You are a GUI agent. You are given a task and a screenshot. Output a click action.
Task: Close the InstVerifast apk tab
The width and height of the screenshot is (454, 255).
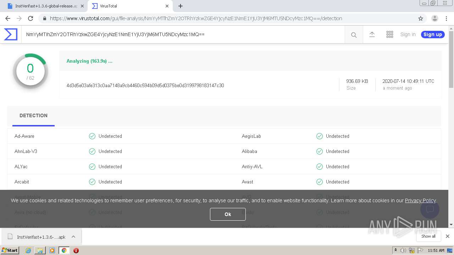[x=82, y=6]
